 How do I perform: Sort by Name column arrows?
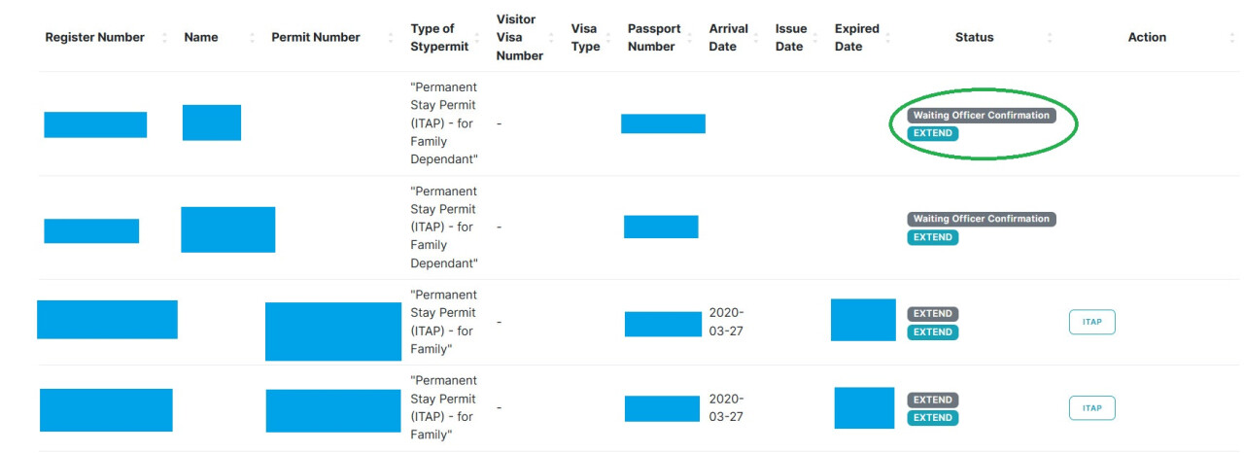pos(253,37)
